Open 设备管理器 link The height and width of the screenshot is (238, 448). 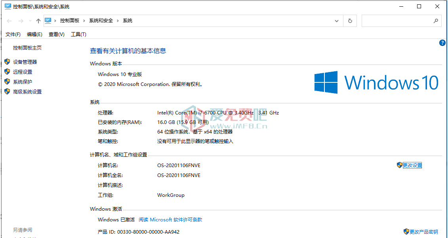point(25,62)
